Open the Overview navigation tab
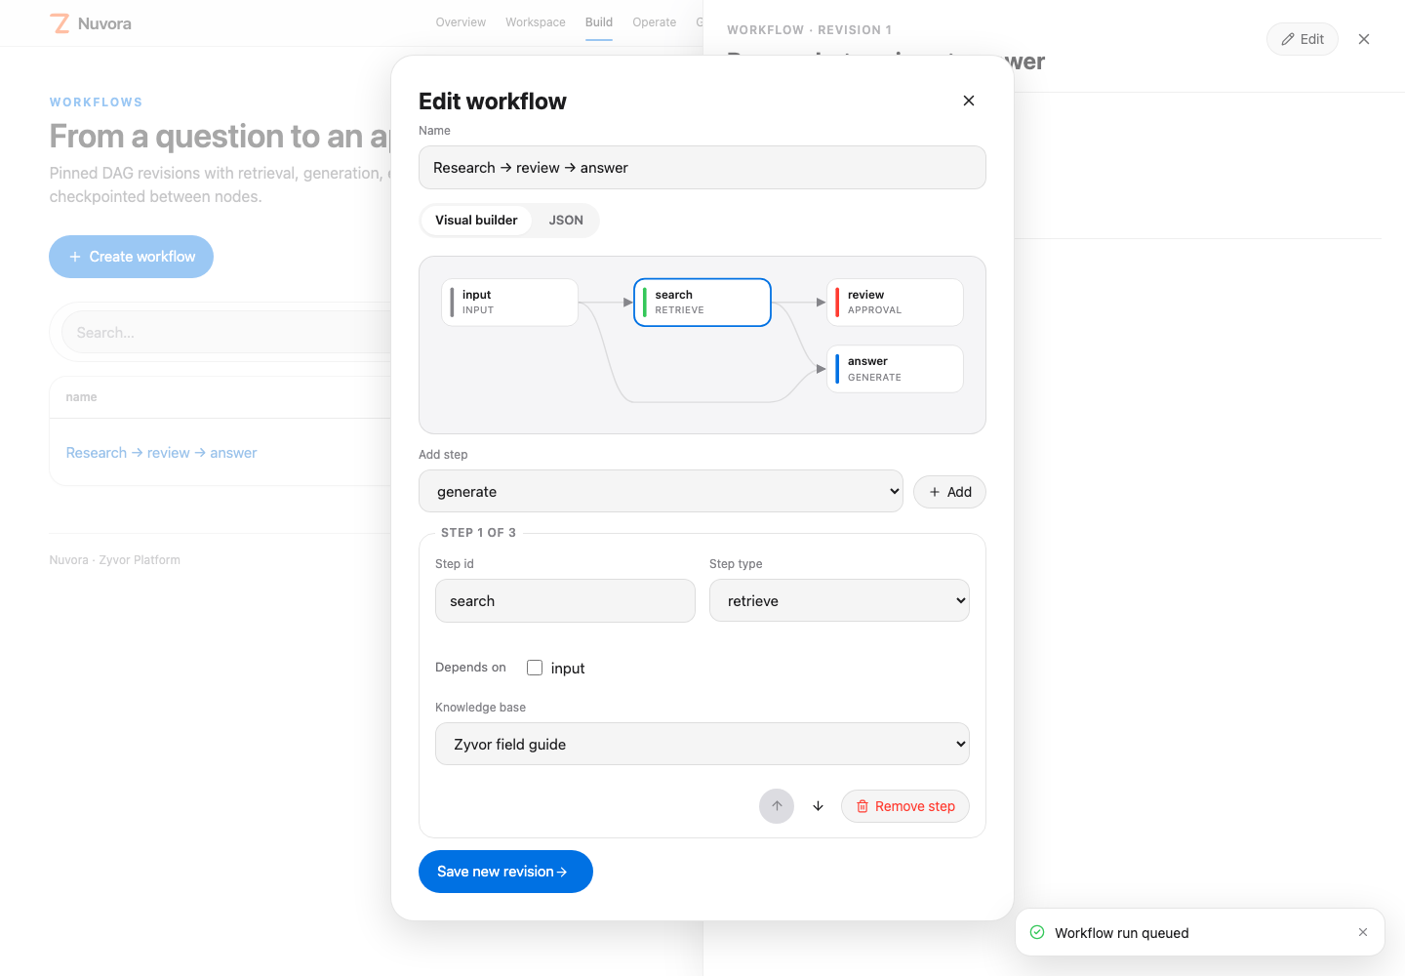1405x976 pixels. [x=461, y=22]
